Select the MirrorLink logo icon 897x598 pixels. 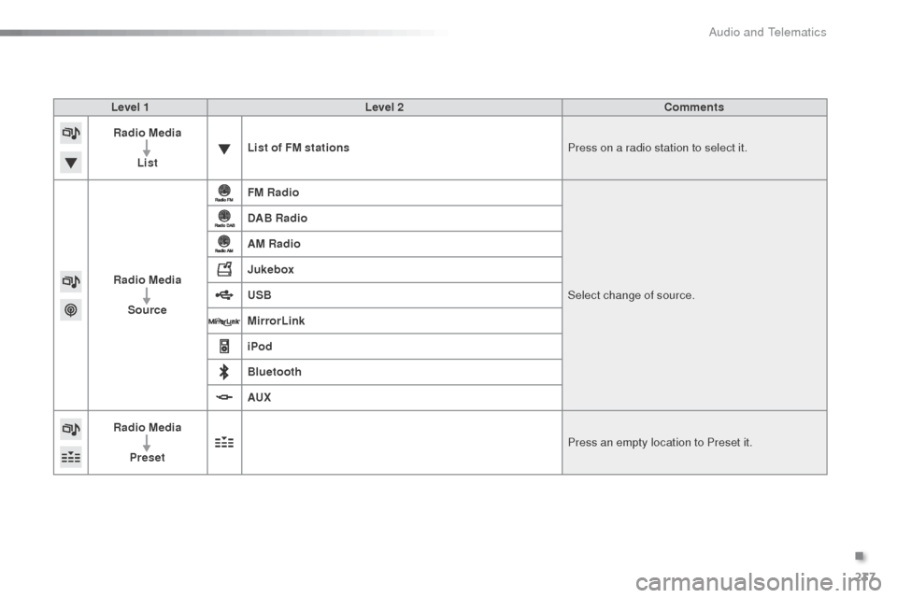tap(224, 321)
